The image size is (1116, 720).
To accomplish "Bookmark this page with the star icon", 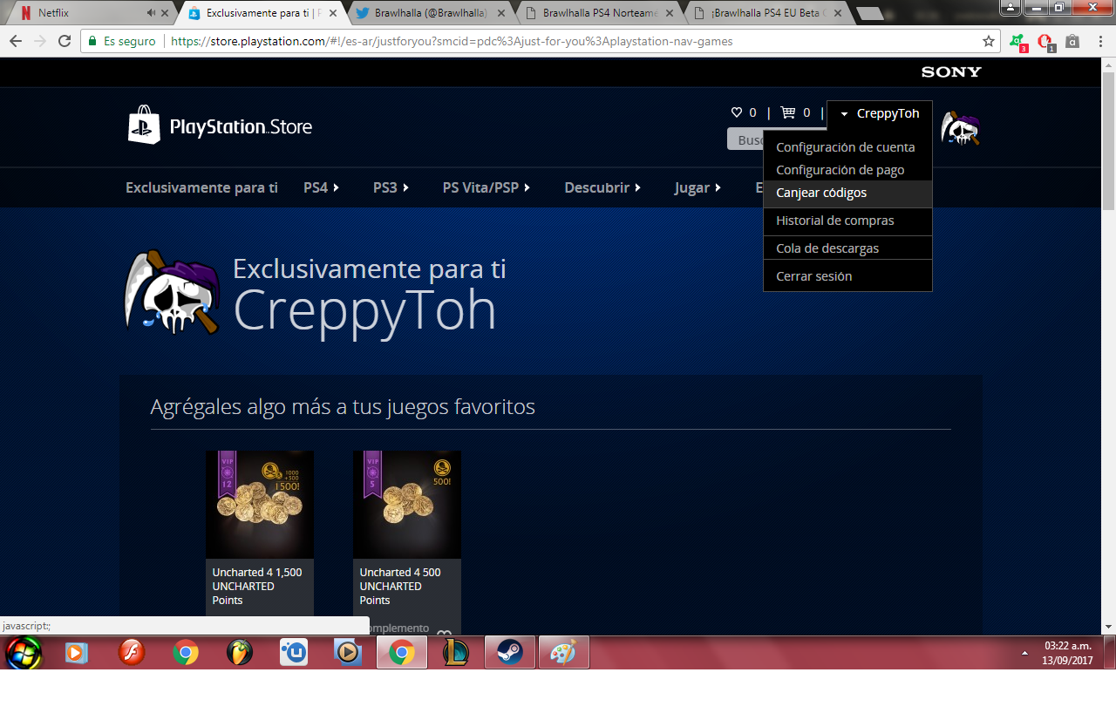I will (989, 41).
